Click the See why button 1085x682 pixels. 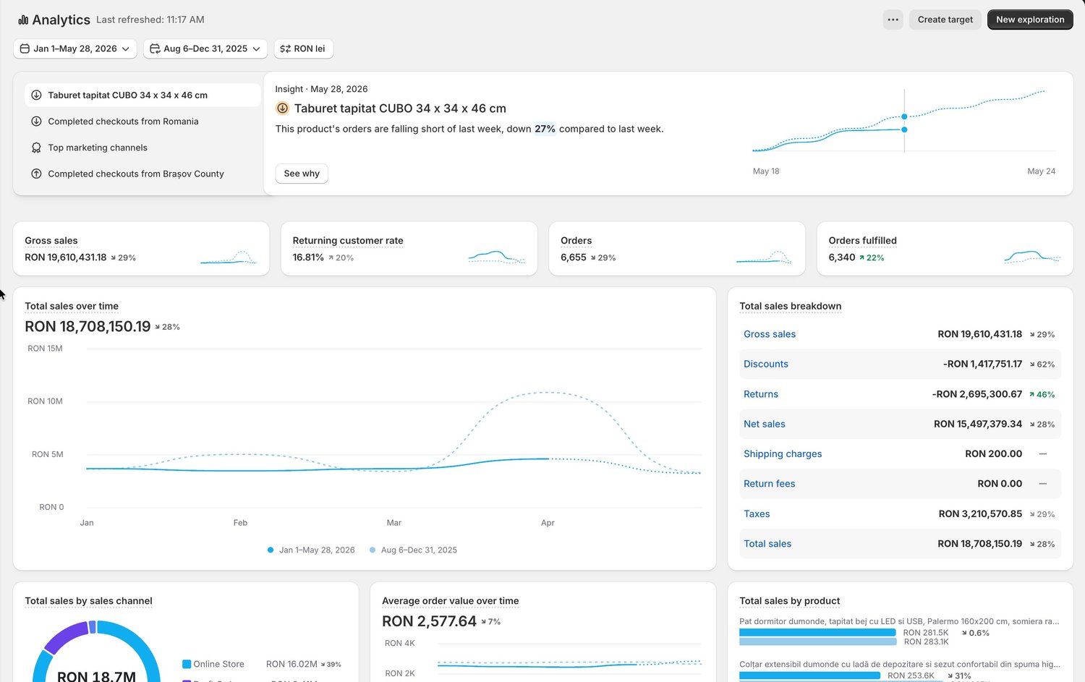click(302, 174)
